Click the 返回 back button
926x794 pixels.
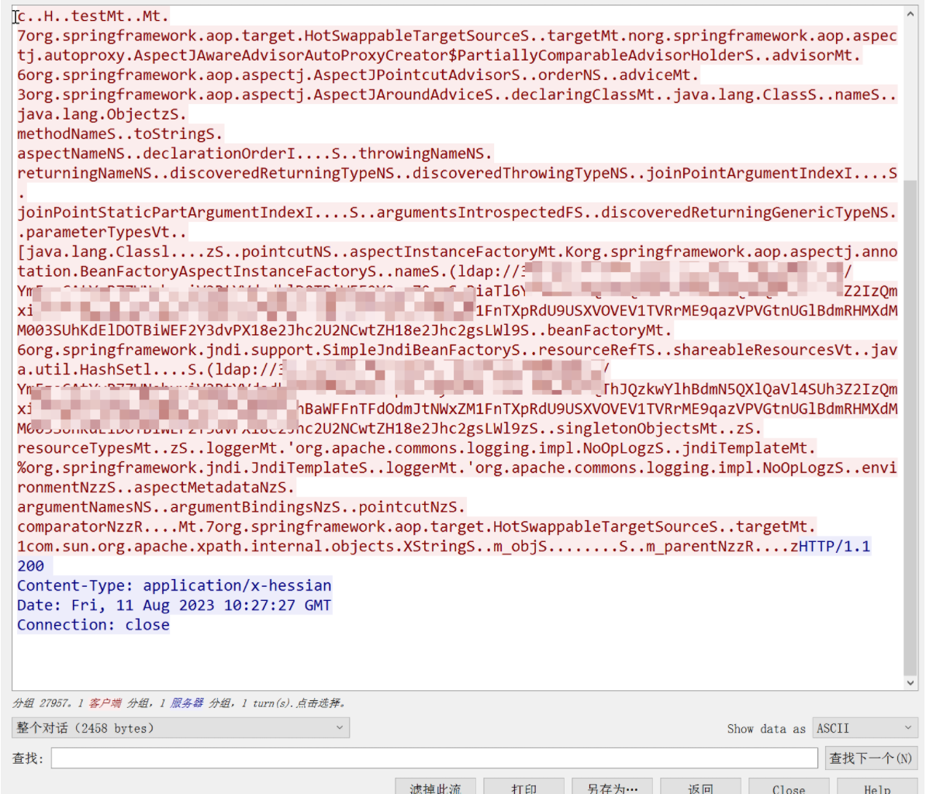coord(700,788)
